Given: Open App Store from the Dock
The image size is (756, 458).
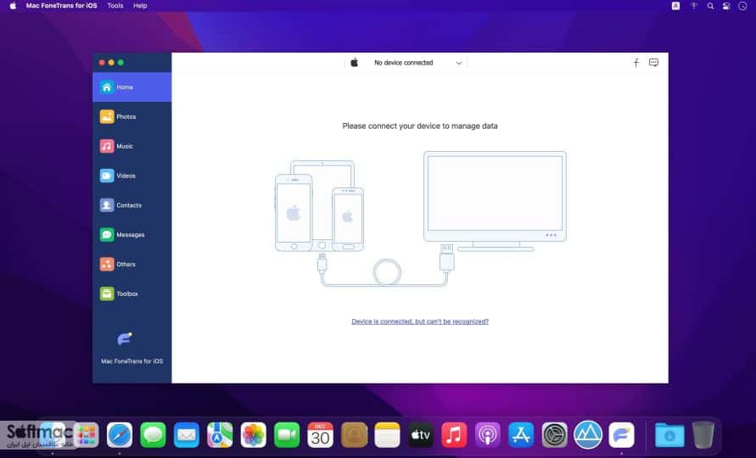Looking at the screenshot, I should tap(521, 435).
